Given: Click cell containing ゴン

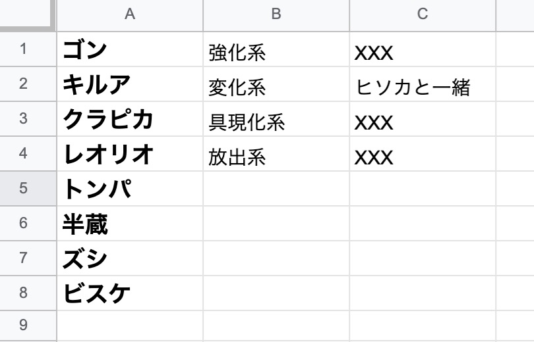Looking at the screenshot, I should tap(130, 49).
